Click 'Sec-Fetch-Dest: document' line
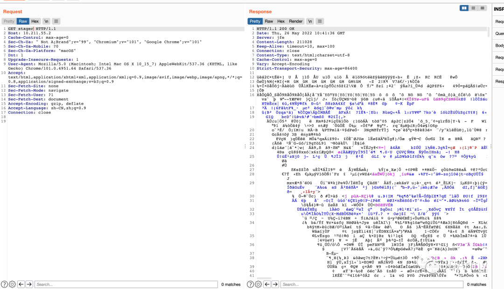This screenshot has width=504, height=289. tap(38, 99)
